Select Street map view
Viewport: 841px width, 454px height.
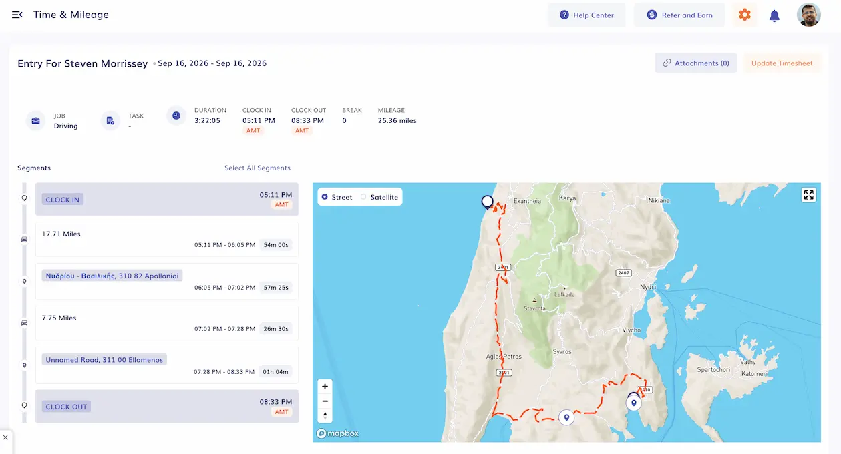pos(337,197)
